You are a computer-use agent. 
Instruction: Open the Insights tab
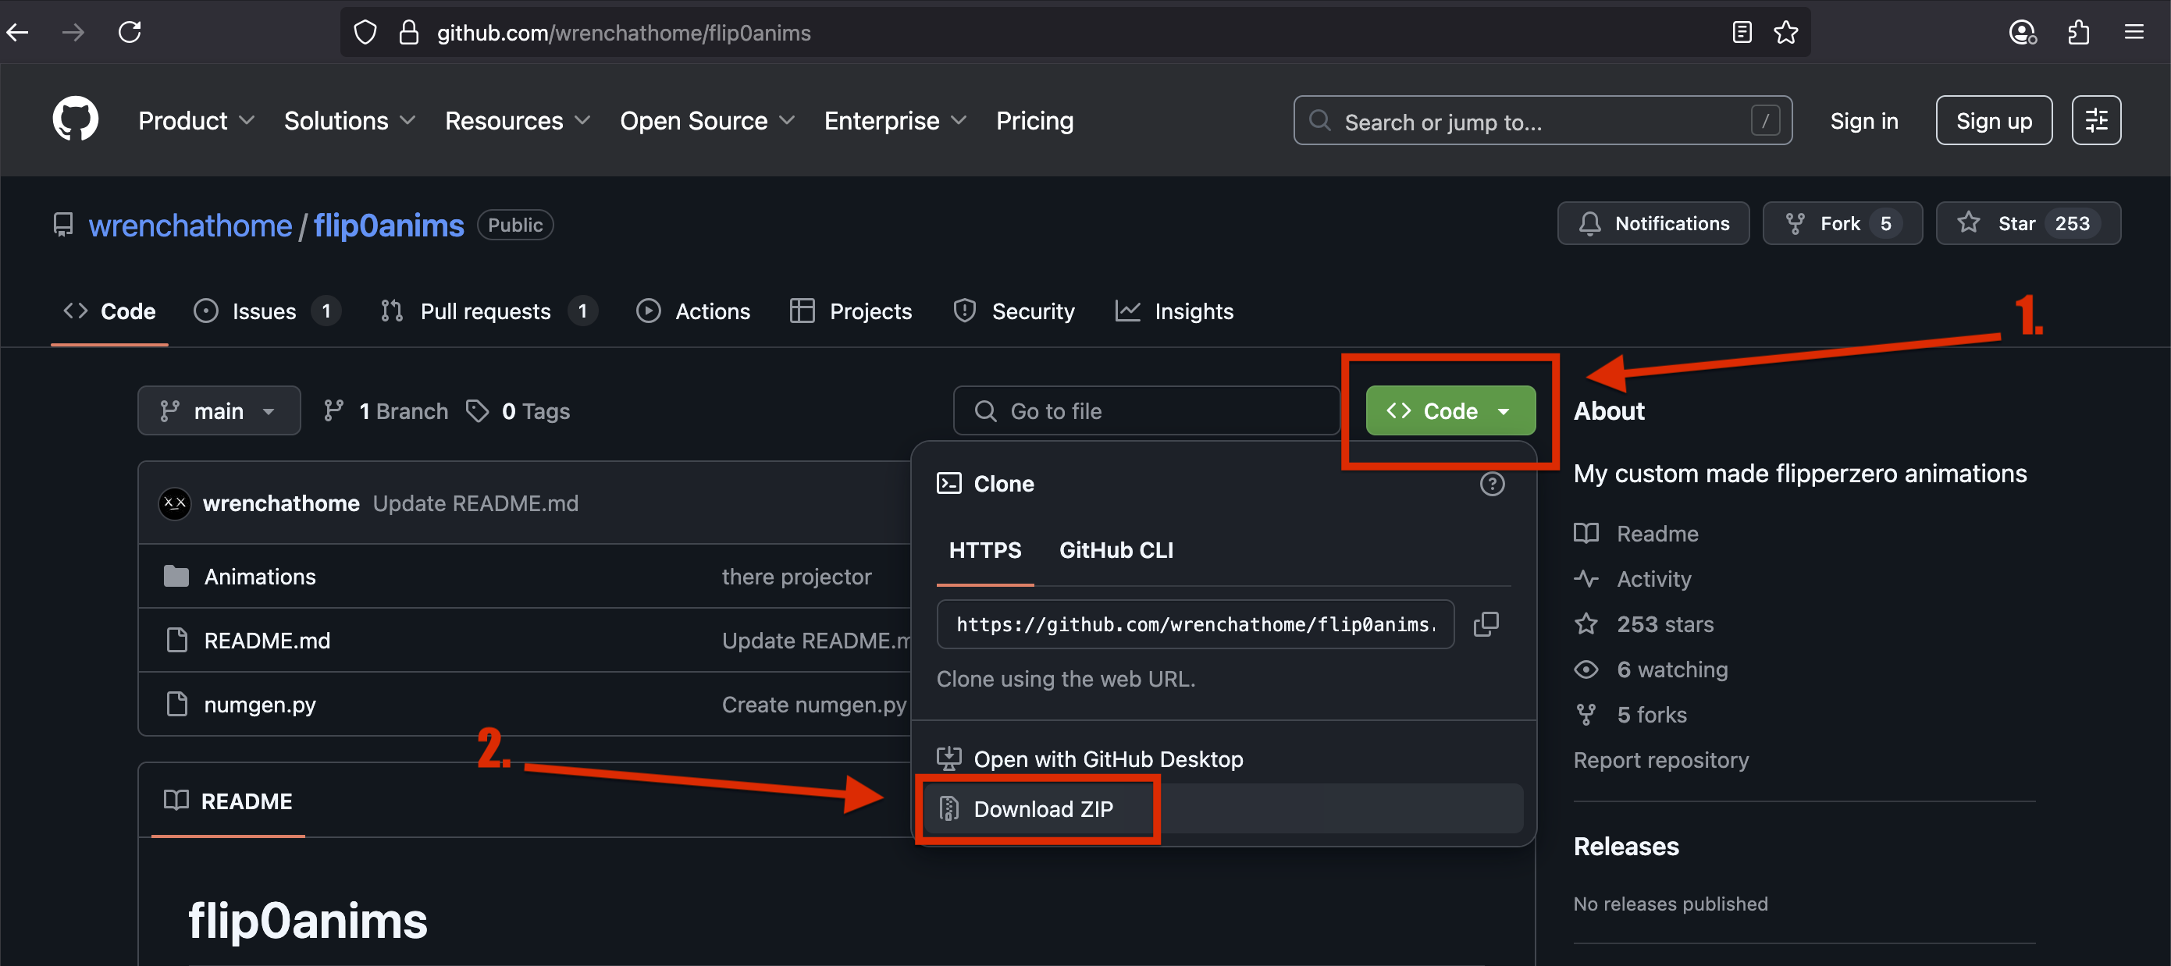pyautogui.click(x=1174, y=311)
